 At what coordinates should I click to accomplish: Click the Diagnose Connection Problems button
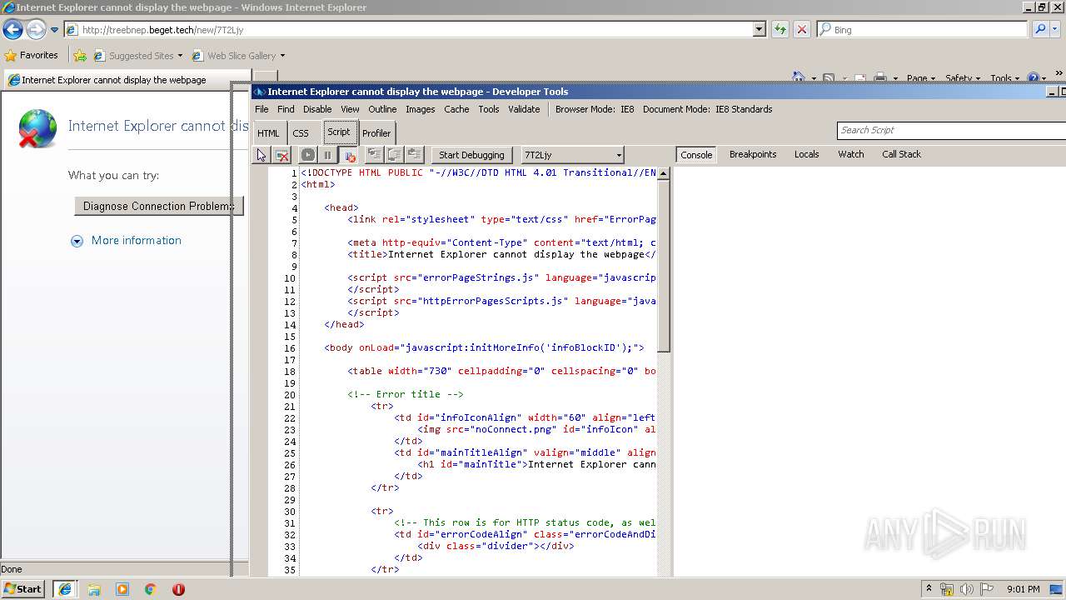tap(158, 206)
